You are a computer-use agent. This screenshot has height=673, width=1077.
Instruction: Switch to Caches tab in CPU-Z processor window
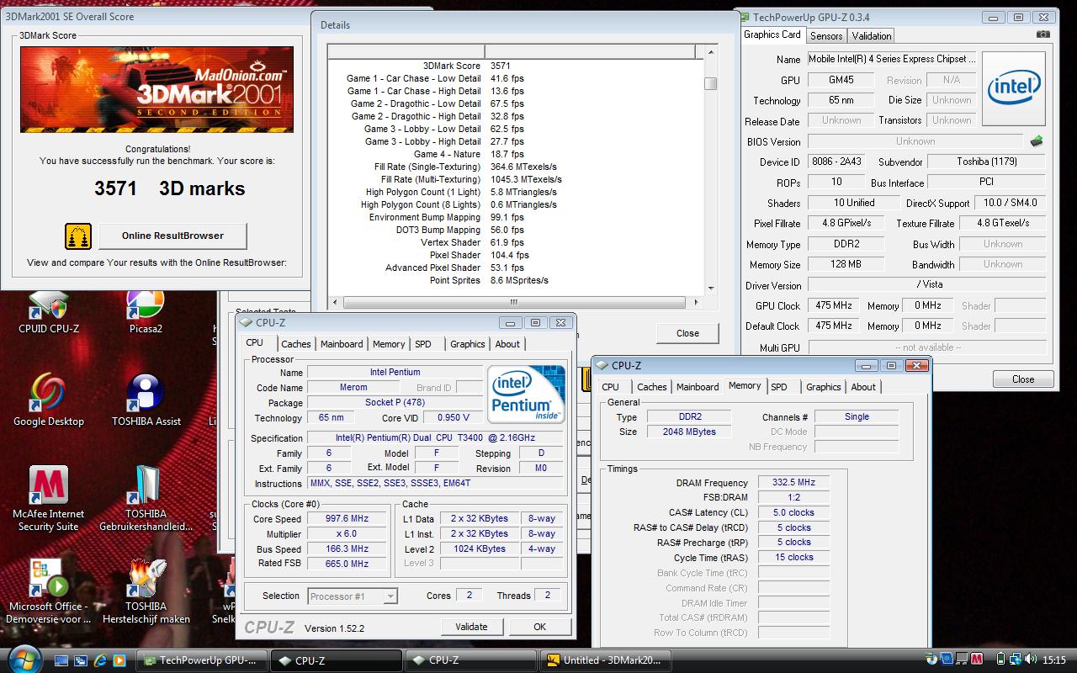296,344
